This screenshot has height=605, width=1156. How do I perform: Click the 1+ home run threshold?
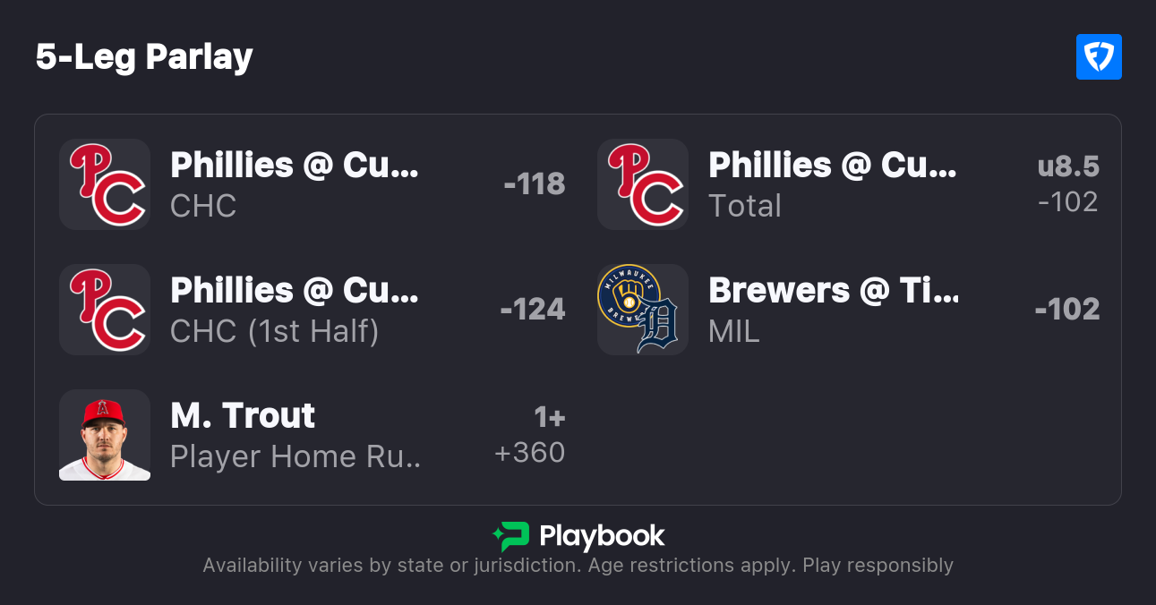549,417
